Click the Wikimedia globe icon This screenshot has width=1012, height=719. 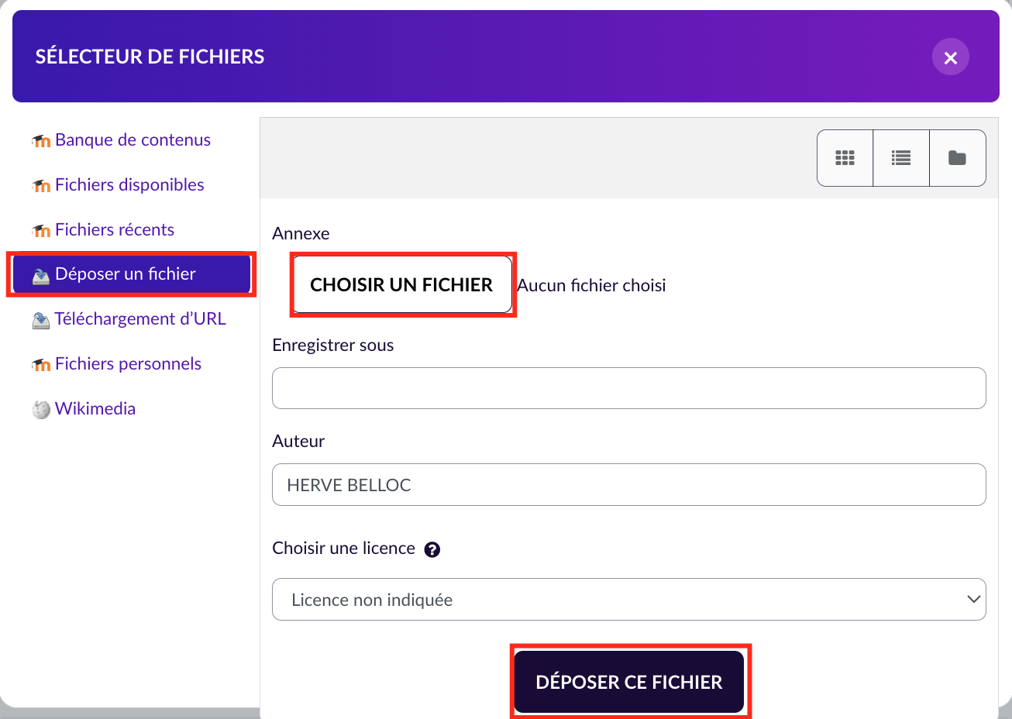41,410
